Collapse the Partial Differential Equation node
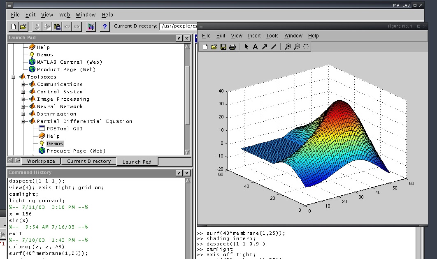The height and width of the screenshot is (259, 437). 23,121
